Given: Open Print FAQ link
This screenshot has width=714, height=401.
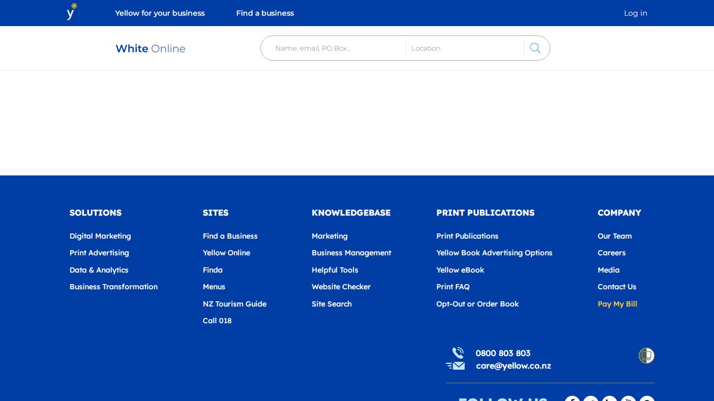Looking at the screenshot, I should 453,287.
